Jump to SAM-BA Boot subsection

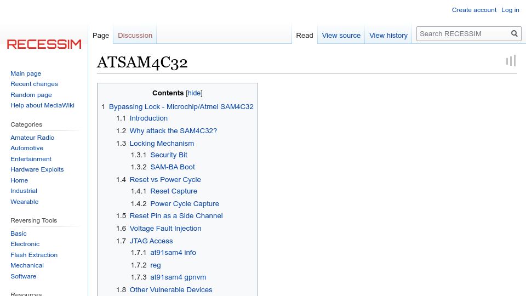coord(173,167)
